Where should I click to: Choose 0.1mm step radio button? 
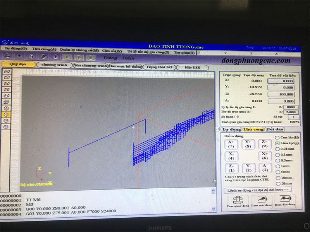click(x=284, y=155)
